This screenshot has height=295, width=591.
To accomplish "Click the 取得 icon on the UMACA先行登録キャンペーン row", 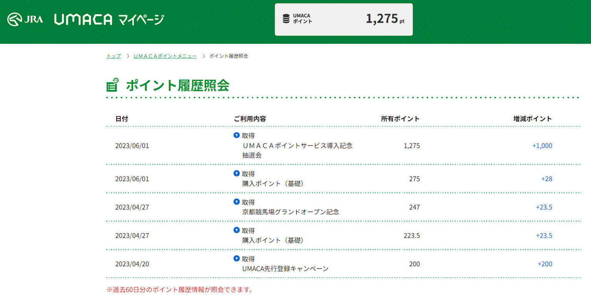I will pos(236,259).
